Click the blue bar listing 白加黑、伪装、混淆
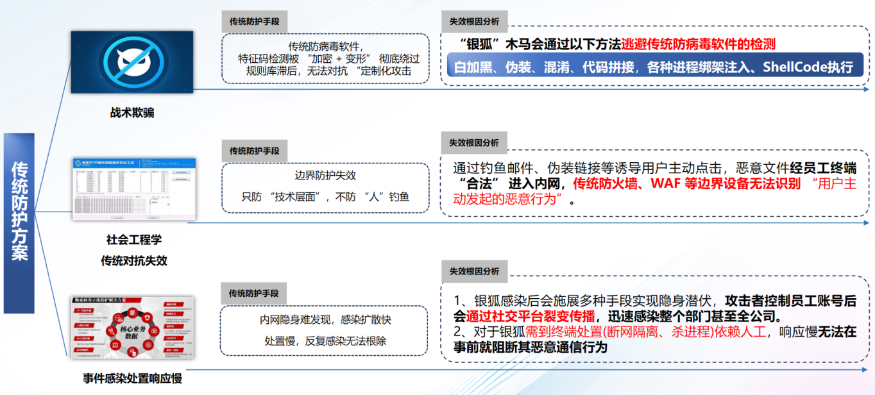Screen dimensions: 875x395 point(654,66)
